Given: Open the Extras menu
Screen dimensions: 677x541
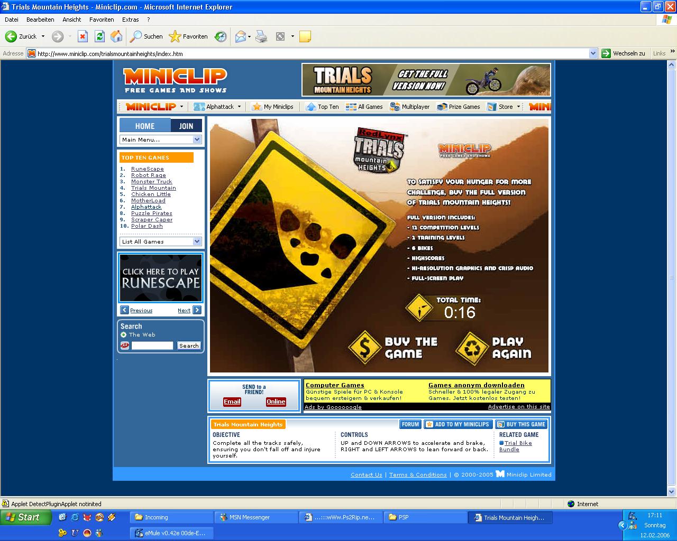Looking at the screenshot, I should pos(131,20).
